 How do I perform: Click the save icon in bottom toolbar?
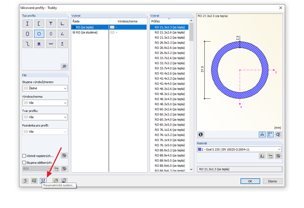64,181
